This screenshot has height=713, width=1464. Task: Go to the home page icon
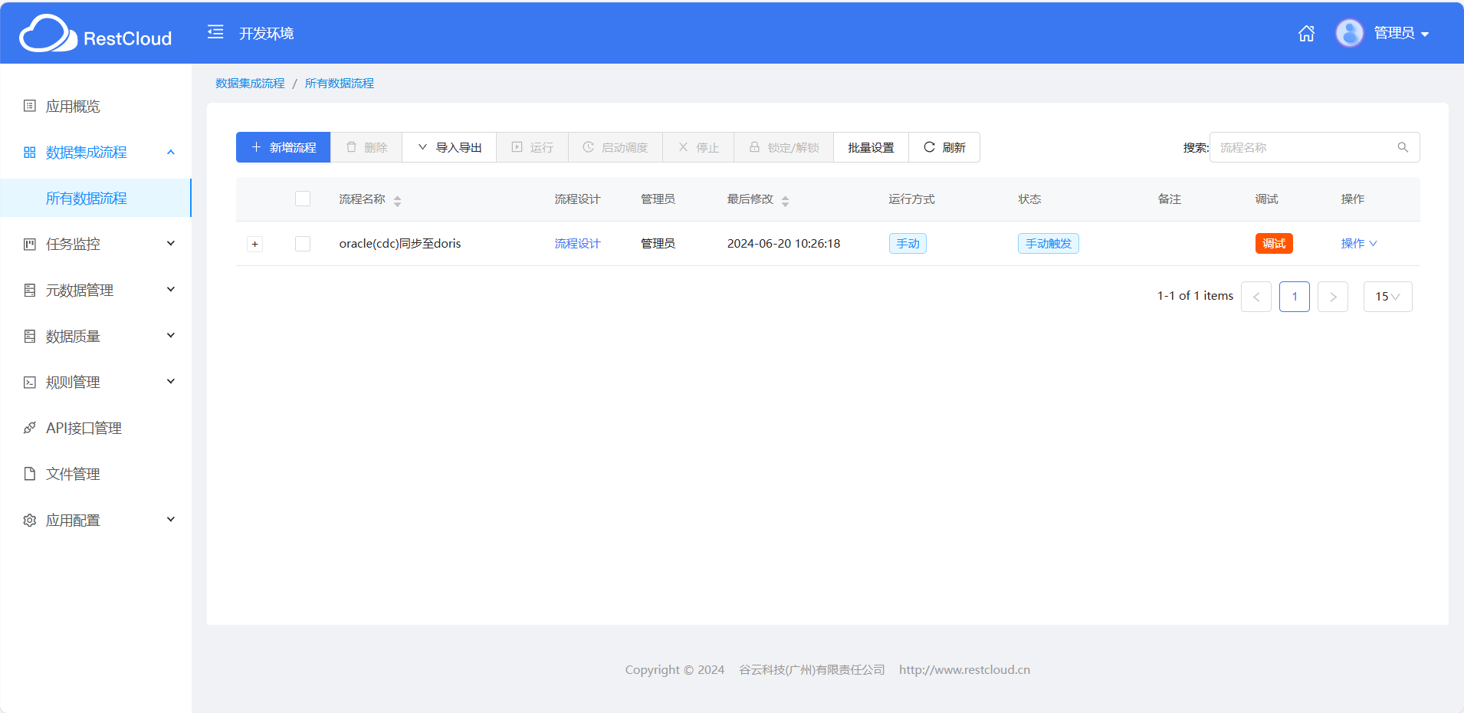[x=1307, y=33]
